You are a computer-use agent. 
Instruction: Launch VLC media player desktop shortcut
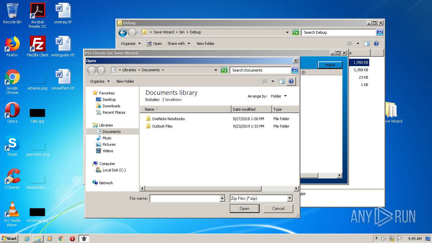(12, 214)
